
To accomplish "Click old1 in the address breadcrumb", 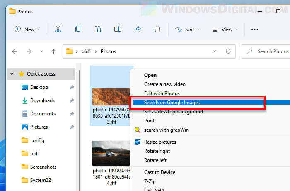I will pos(86,51).
